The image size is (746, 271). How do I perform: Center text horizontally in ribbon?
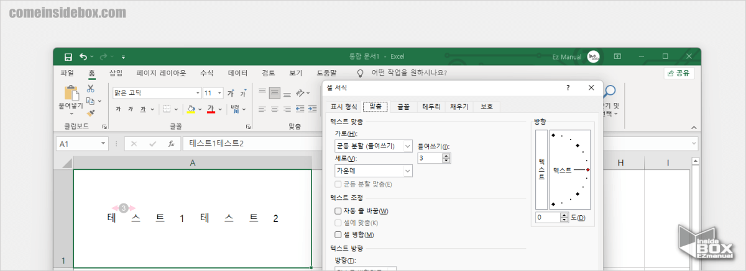point(275,109)
